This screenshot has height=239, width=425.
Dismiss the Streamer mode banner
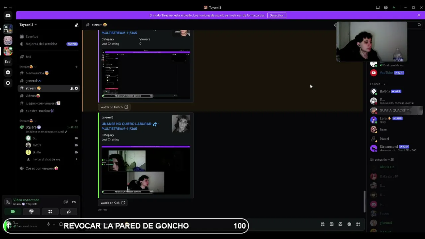[x=419, y=15]
